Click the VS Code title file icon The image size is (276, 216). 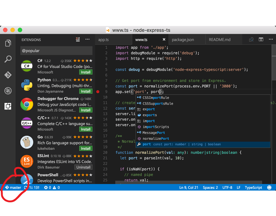point(108,30)
